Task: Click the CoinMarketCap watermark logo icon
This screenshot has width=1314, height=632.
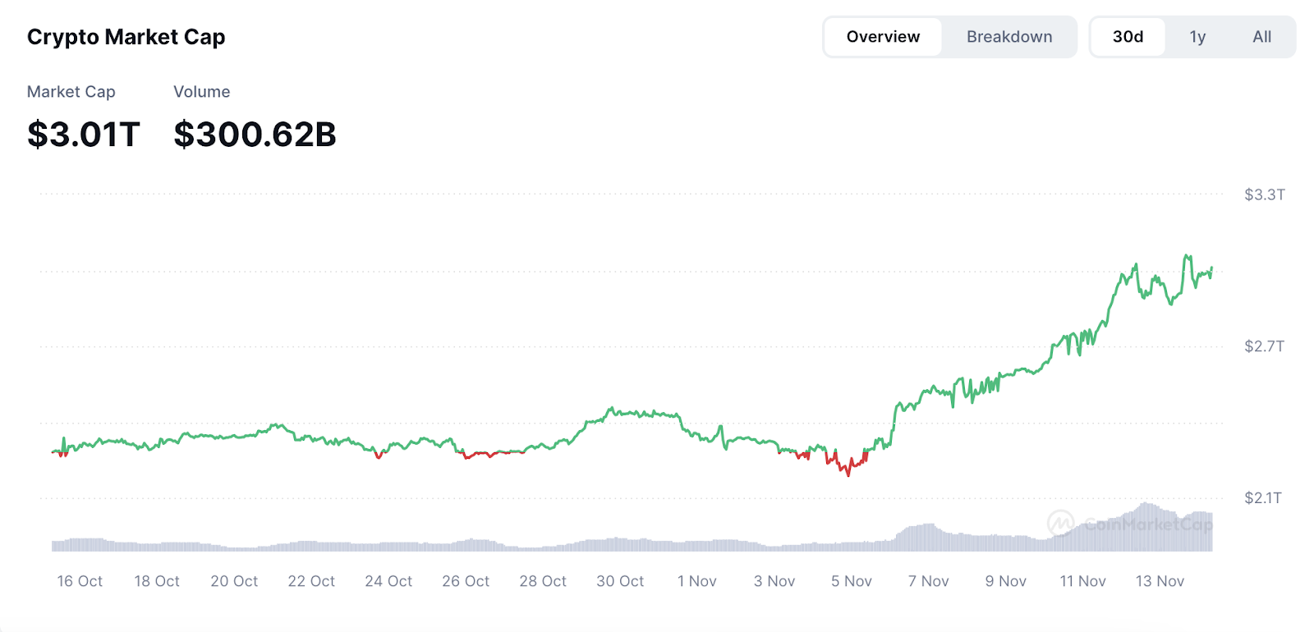Action: pos(1061,523)
